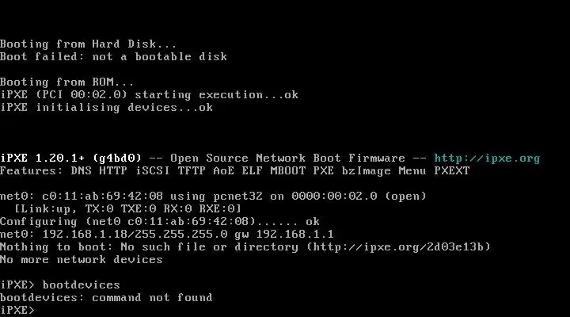Click the 'Boot failed: not a bootable disk' line
Viewport: 570px width, 317px height.
tap(113, 57)
